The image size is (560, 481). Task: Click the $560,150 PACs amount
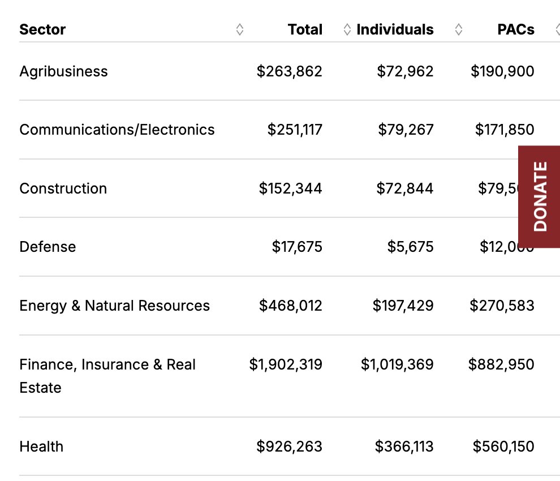click(x=503, y=446)
